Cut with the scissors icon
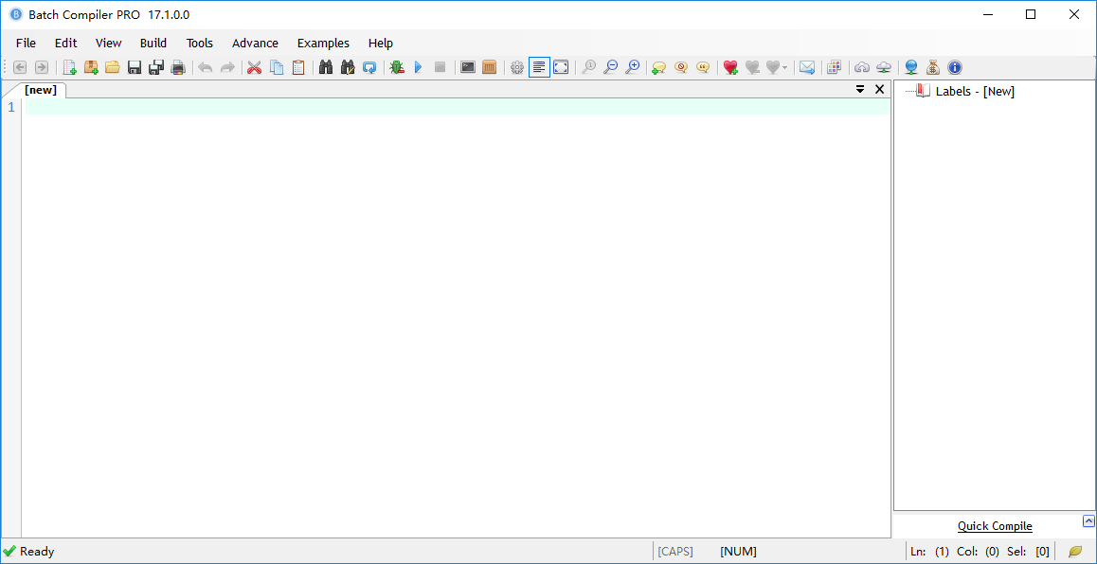The width and height of the screenshot is (1097, 564). tap(255, 68)
